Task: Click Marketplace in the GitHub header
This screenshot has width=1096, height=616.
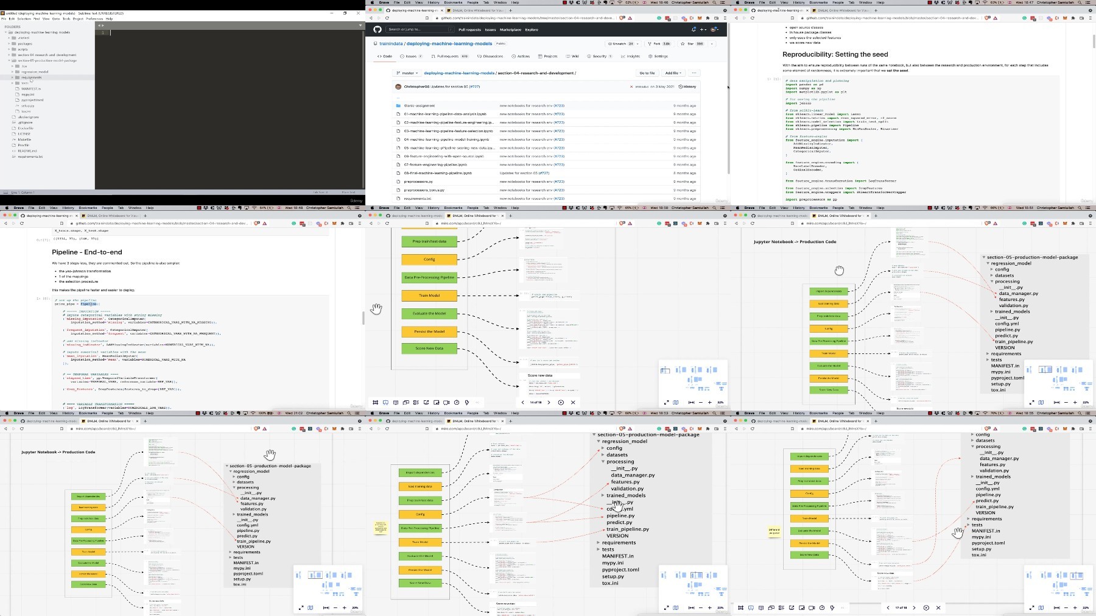Action: [x=510, y=29]
